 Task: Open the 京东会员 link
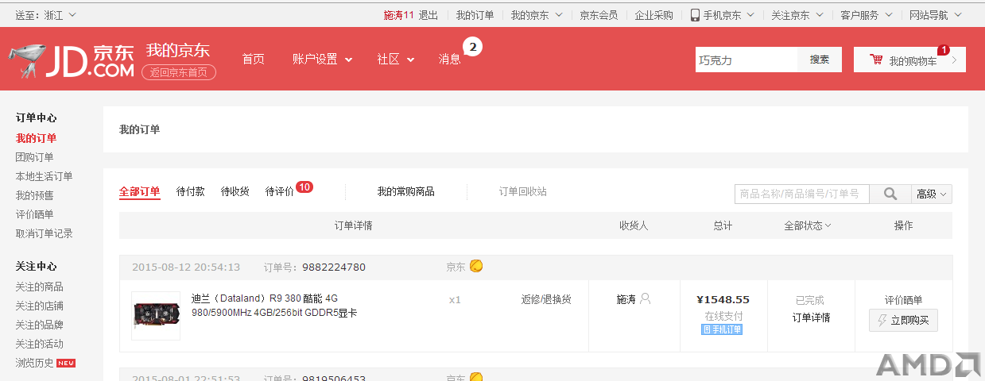pos(599,15)
